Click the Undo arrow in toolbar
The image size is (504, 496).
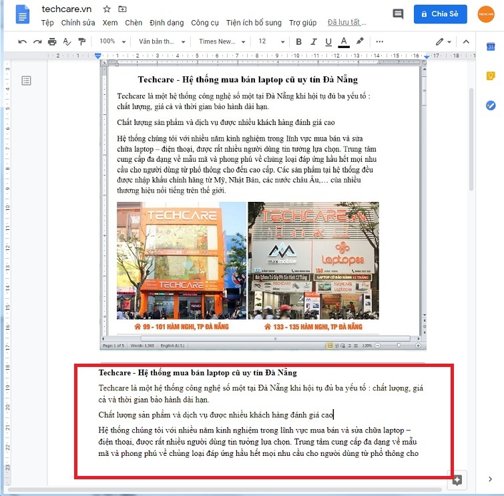[23, 41]
